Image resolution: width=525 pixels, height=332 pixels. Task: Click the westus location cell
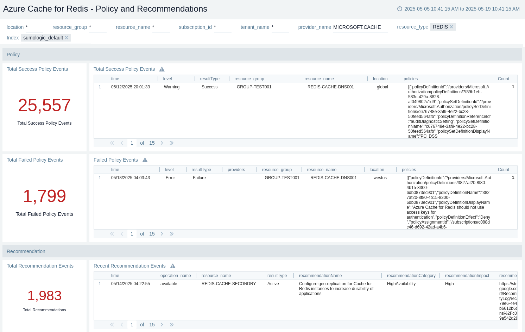click(x=380, y=178)
